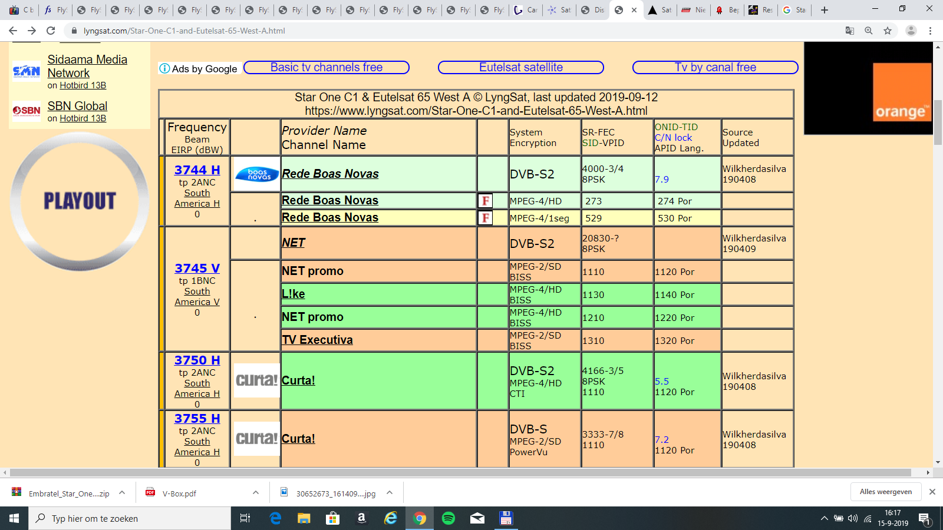
Task: Expand options for V-Box.pdf download
Action: pyautogui.click(x=256, y=492)
